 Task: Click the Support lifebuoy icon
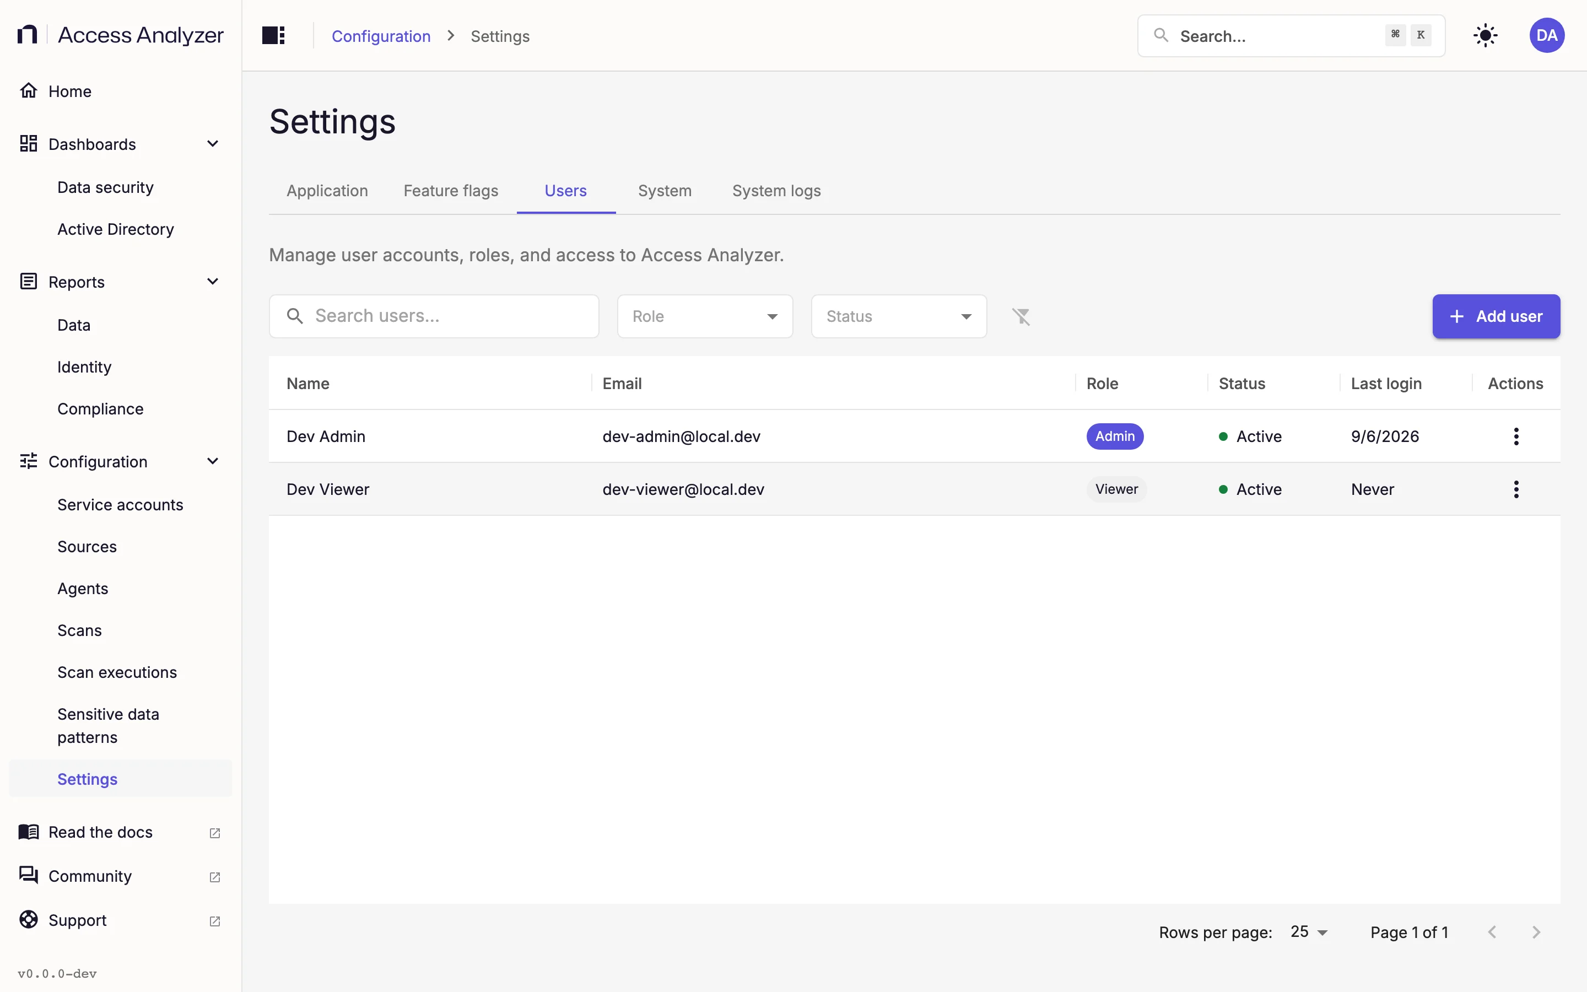point(28,920)
